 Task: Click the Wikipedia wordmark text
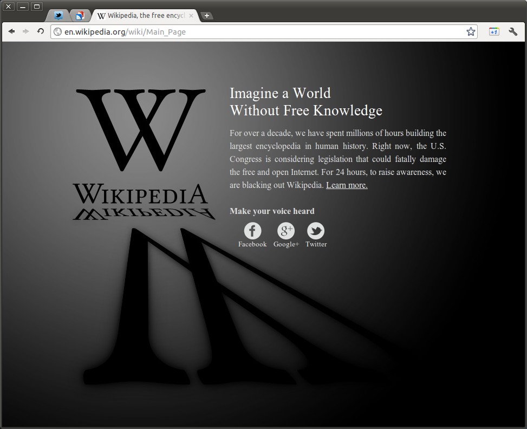[x=140, y=194]
